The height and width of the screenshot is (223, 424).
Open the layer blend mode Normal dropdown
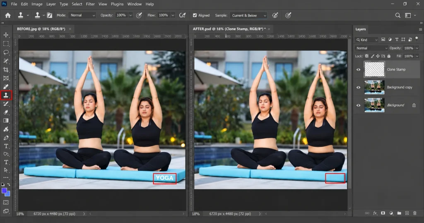pyautogui.click(x=371, y=48)
